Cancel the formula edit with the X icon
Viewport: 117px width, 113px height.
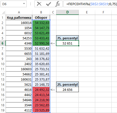pyautogui.click(x=39, y=4)
